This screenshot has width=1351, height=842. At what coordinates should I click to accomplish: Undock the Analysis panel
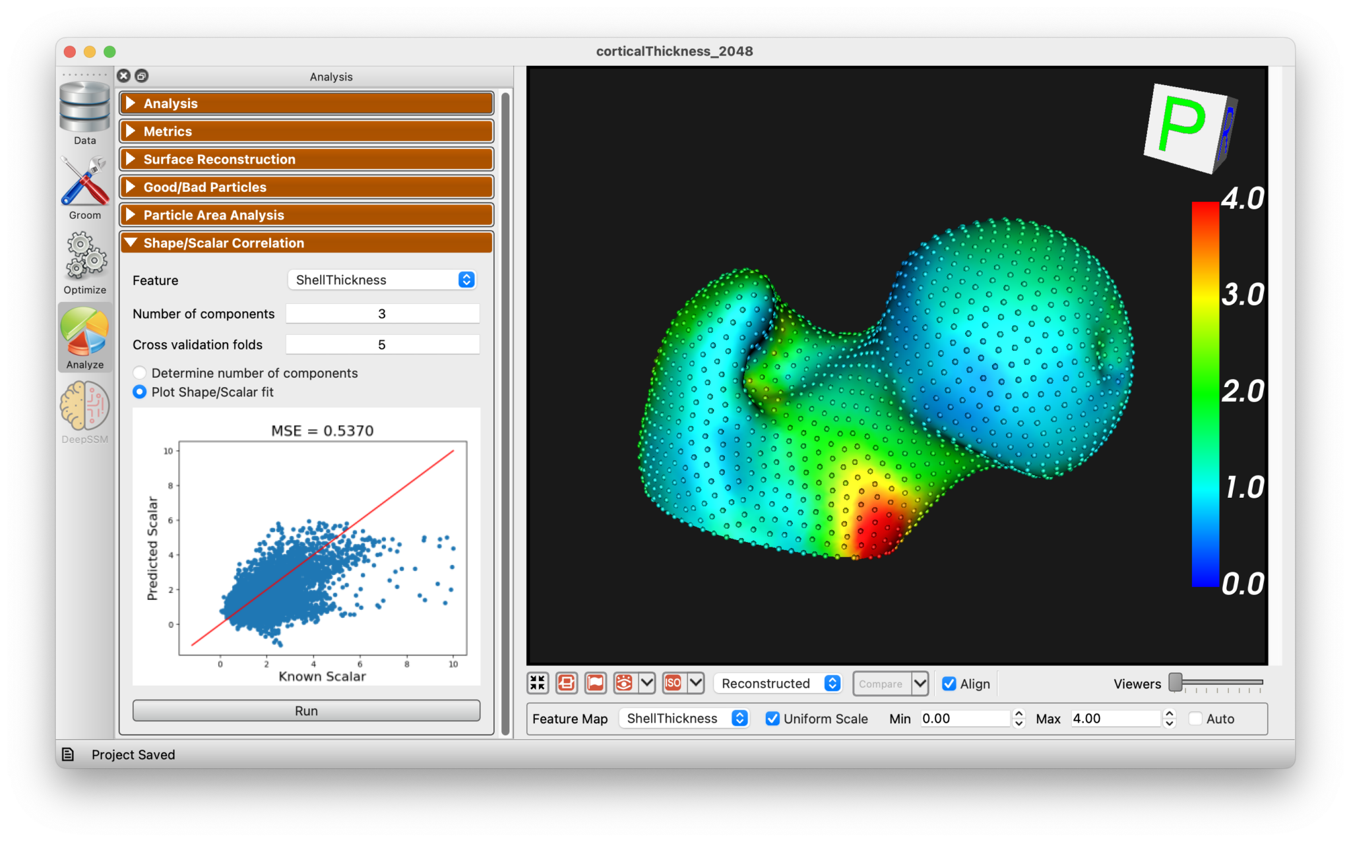tap(141, 76)
